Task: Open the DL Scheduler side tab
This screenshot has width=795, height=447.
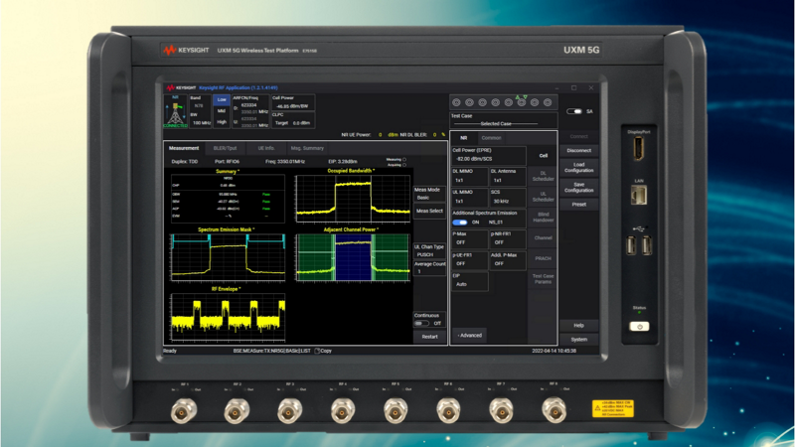Action: click(543, 176)
